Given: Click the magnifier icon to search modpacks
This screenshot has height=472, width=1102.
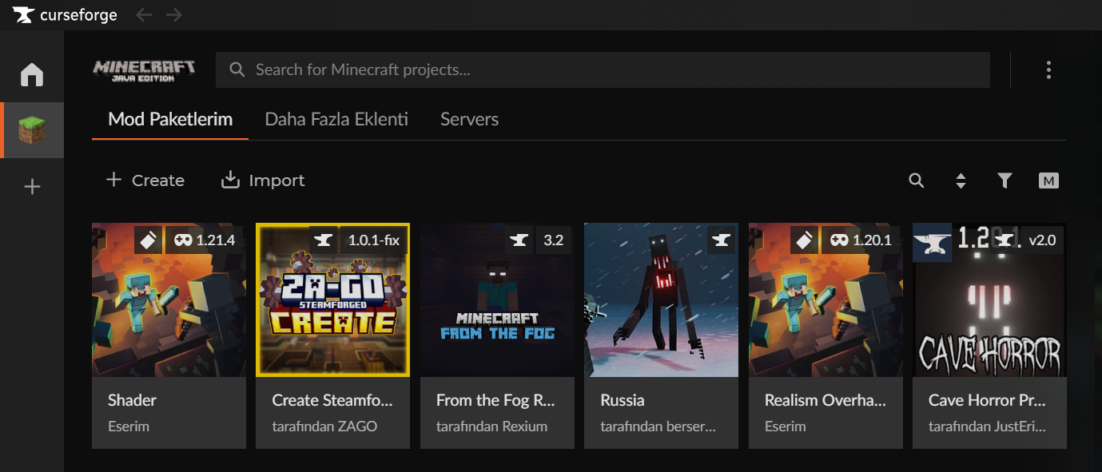Looking at the screenshot, I should [917, 180].
